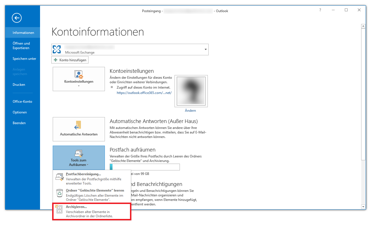Close the Outlook window
373x226 pixels.
point(359,10)
